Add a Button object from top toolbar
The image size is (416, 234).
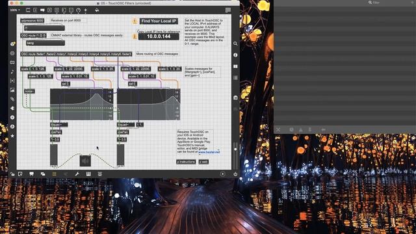57,10
